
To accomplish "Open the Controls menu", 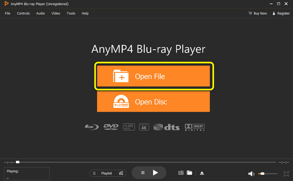I will [x=23, y=13].
